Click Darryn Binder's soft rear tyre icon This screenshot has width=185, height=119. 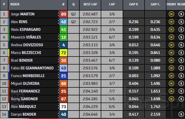181,114
